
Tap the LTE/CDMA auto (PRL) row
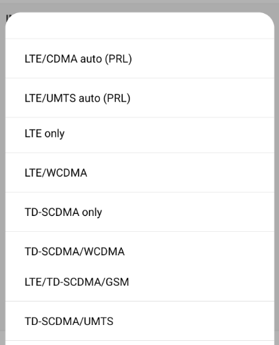[140, 59]
